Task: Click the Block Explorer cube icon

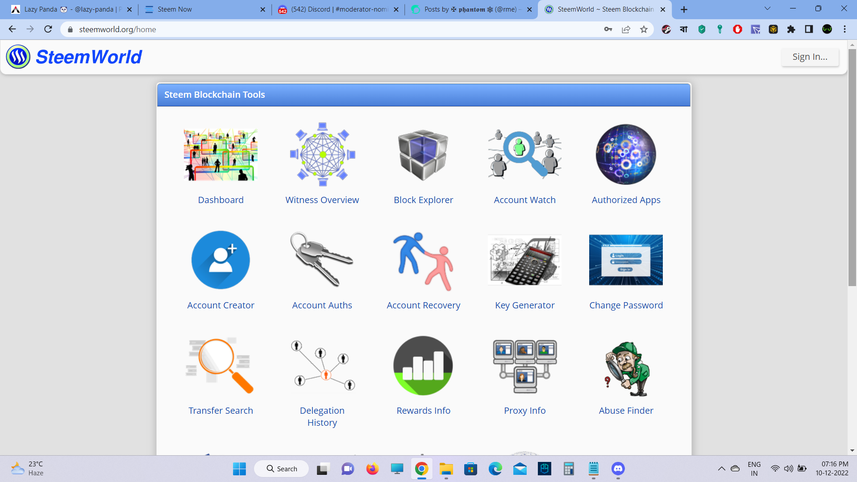Action: (x=423, y=154)
